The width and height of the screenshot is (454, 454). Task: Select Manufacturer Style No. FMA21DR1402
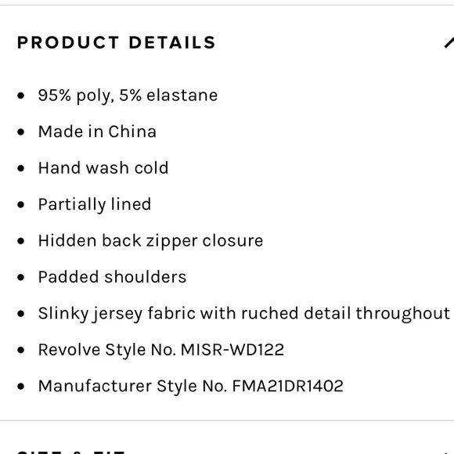[x=191, y=386]
